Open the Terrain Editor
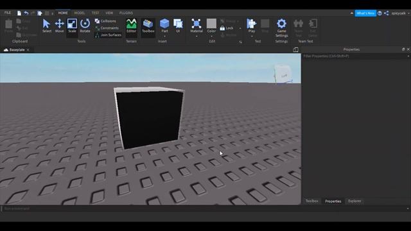Screen dimensions: 411x231 (x=131, y=26)
